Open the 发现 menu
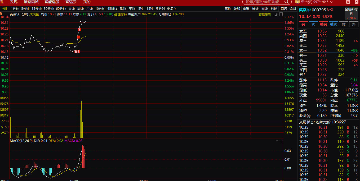360x181 pixels. coord(14,2)
